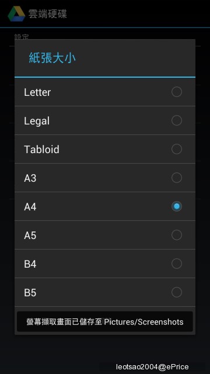Click the Tabloid option label
Viewport: 210px width, 374px height.
[41, 150]
